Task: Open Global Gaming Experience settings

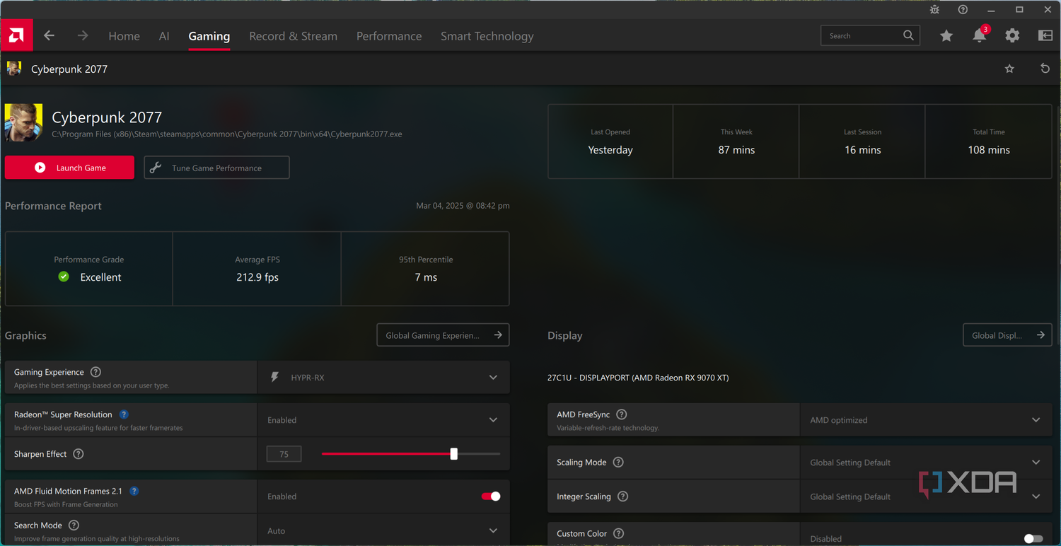Action: (443, 335)
